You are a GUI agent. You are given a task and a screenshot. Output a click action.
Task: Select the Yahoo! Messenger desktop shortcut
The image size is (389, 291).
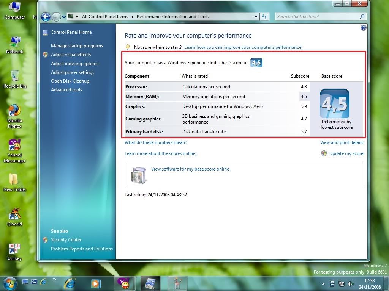click(x=15, y=151)
